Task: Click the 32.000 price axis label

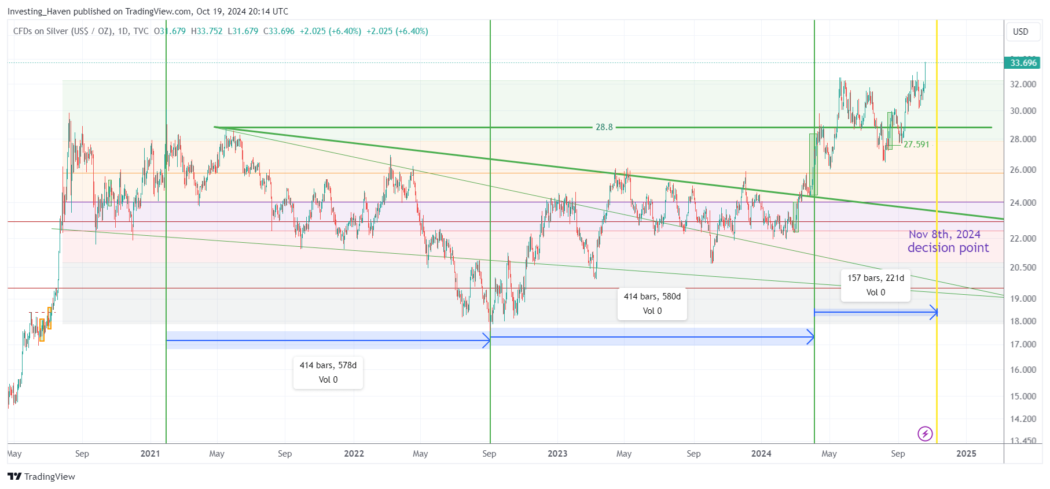Action: coord(1023,84)
